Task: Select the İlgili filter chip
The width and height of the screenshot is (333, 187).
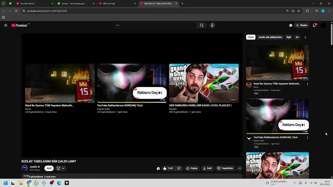Action: coord(289,37)
